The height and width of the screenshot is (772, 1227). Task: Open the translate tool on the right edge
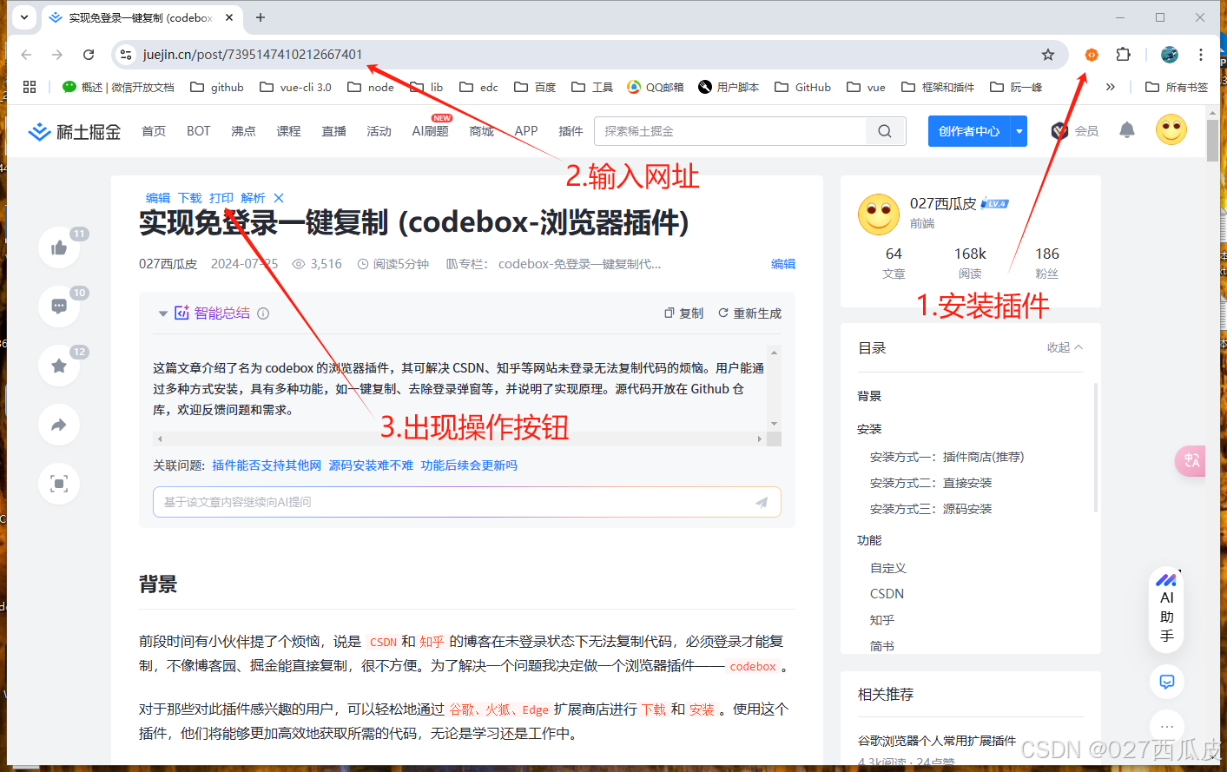coord(1191,461)
